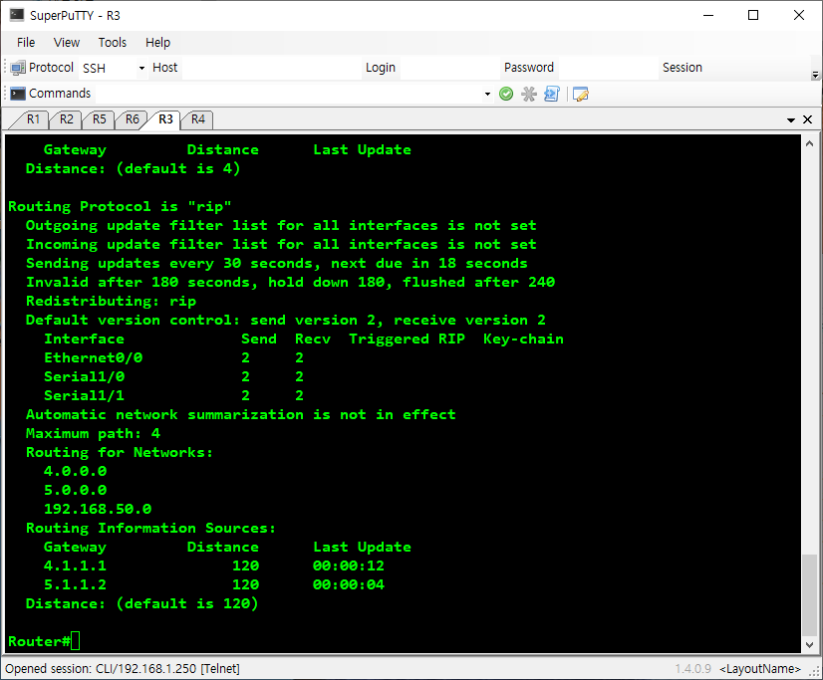Image resolution: width=823 pixels, height=680 pixels.
Task: Click the 'Opened session' status bar text
Action: click(123, 669)
